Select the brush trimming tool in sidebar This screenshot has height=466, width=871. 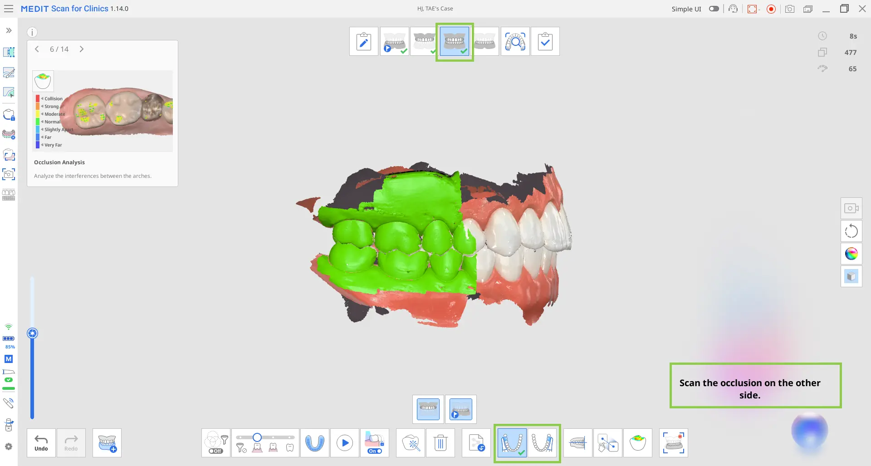pos(9,73)
